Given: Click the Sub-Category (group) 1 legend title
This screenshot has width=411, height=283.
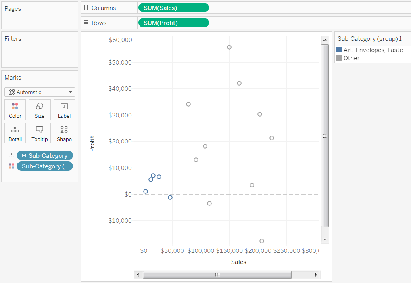Looking at the screenshot, I should 370,39.
